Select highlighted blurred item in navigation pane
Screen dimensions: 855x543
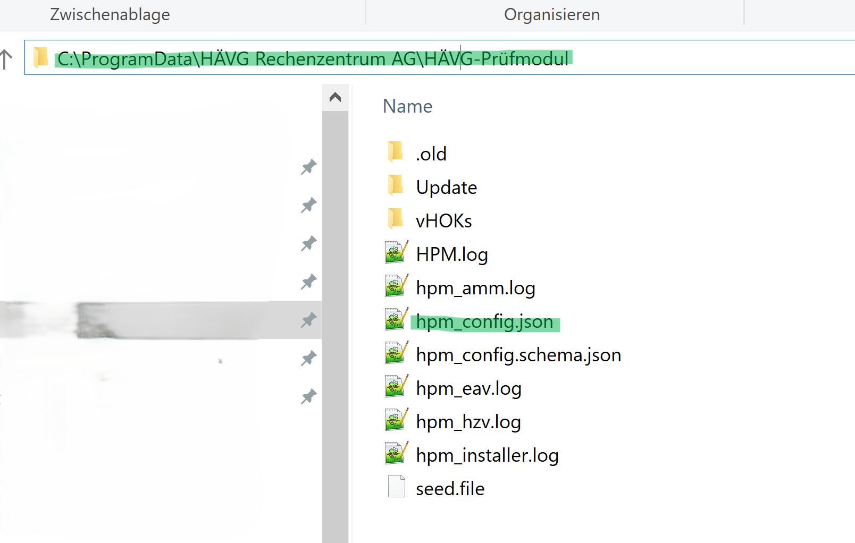tap(160, 320)
